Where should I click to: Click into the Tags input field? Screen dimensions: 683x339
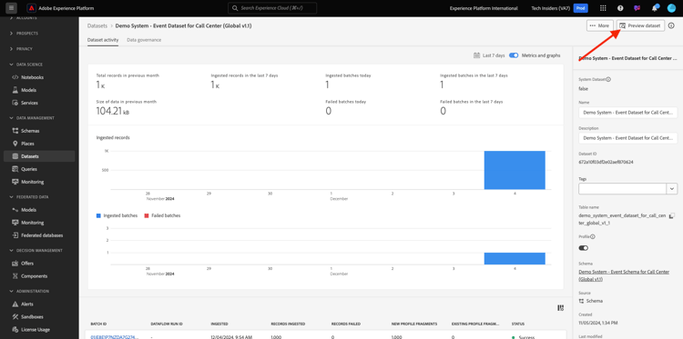tap(623, 189)
